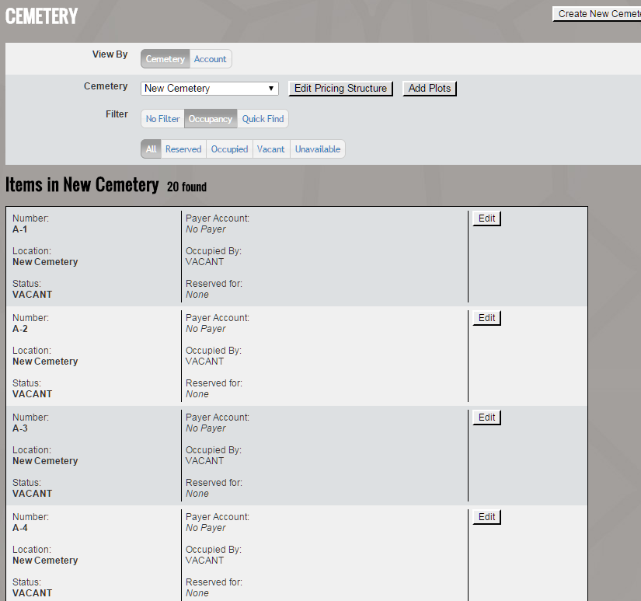Image resolution: width=641 pixels, height=601 pixels.
Task: Click the CEMETERY page heading
Action: pyautogui.click(x=42, y=16)
